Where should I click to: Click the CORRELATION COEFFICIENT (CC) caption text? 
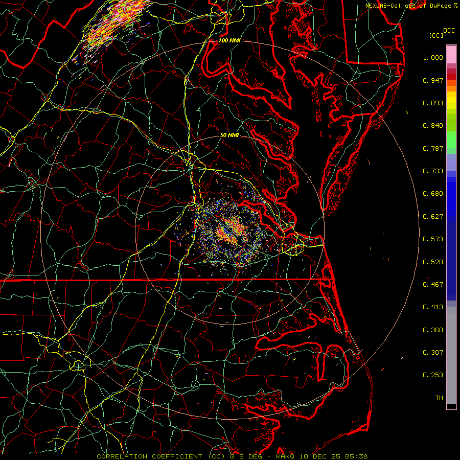click(161, 456)
